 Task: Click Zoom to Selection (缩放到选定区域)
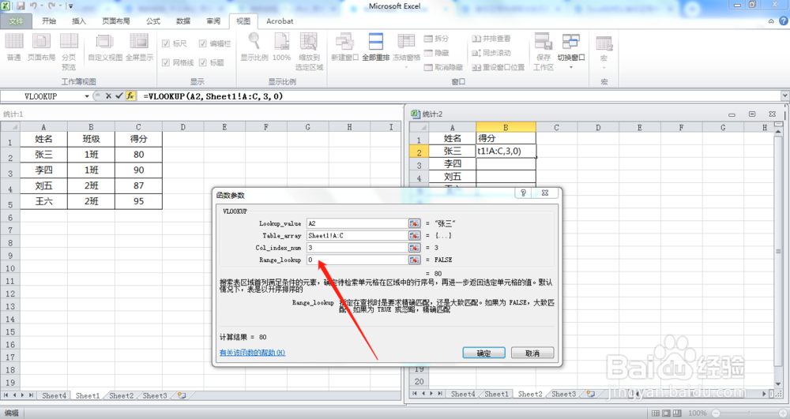pyautogui.click(x=309, y=51)
